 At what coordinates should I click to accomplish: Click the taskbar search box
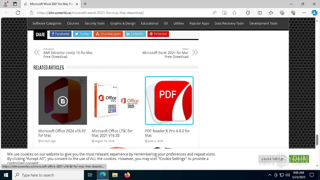(48, 175)
